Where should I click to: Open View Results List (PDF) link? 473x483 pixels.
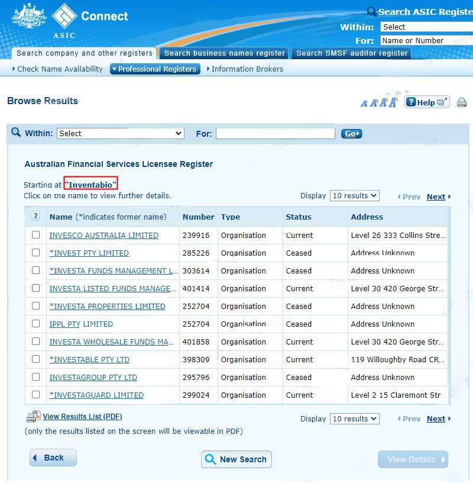[82, 417]
